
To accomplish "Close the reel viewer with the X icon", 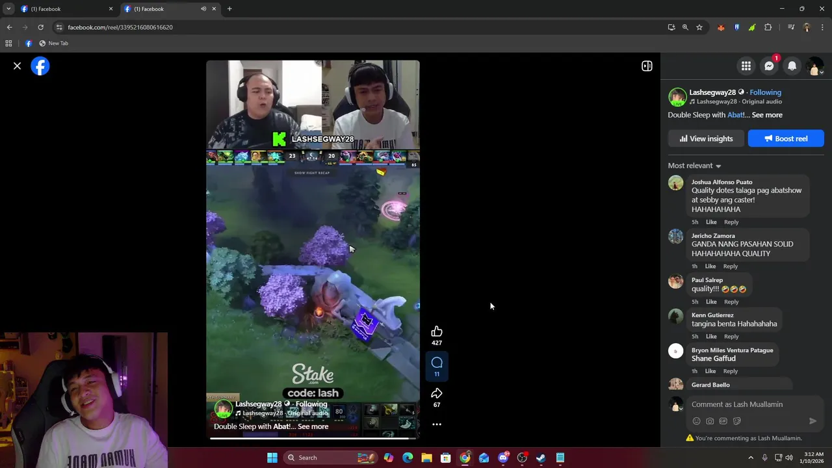I will point(18,66).
